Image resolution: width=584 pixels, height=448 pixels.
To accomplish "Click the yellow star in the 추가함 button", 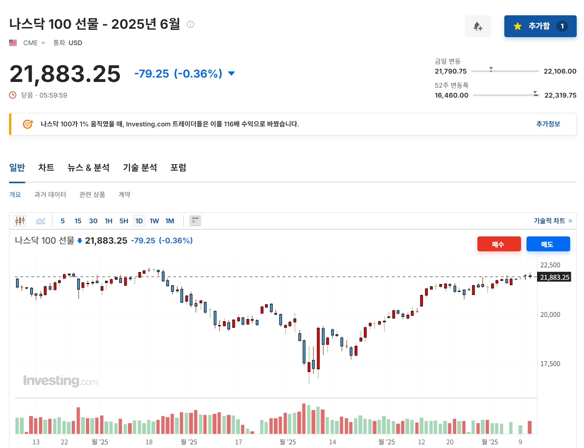I will (517, 26).
